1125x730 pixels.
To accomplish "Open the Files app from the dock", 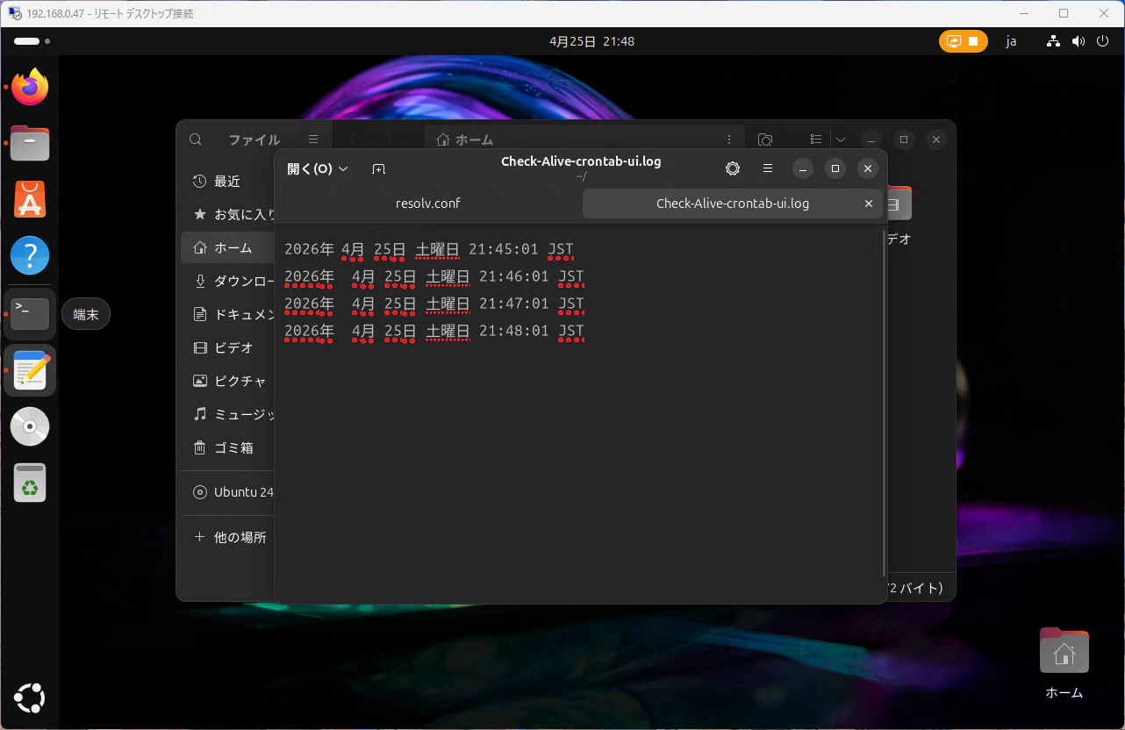I will tap(30, 143).
